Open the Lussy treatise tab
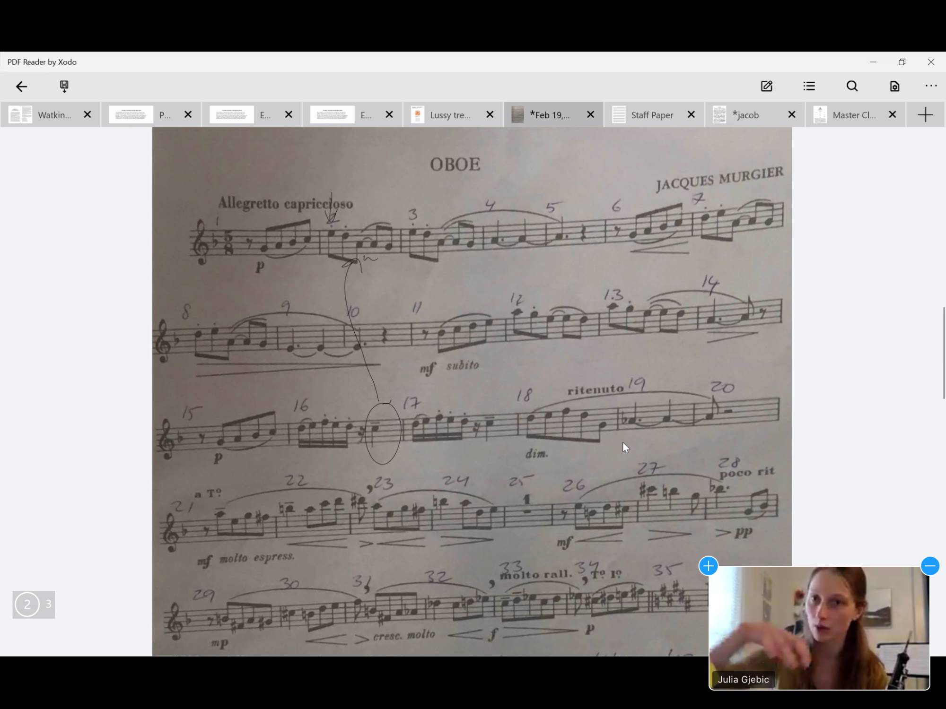 tap(449, 114)
